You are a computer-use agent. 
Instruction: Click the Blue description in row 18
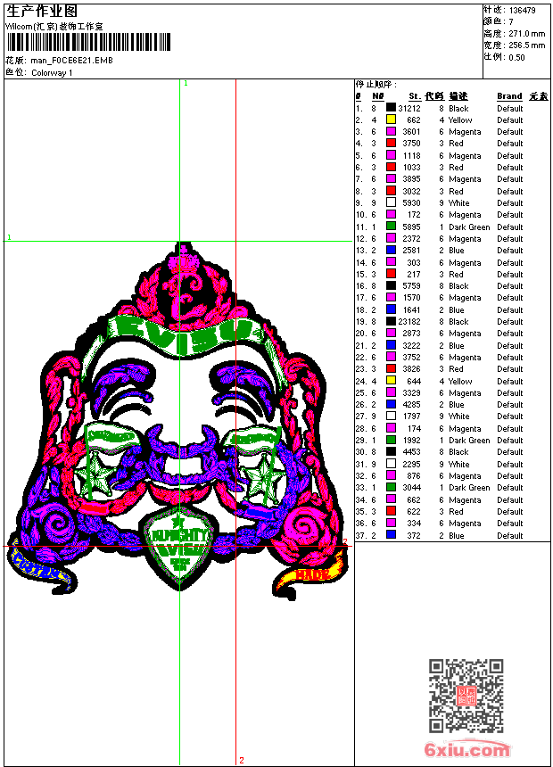click(456, 309)
